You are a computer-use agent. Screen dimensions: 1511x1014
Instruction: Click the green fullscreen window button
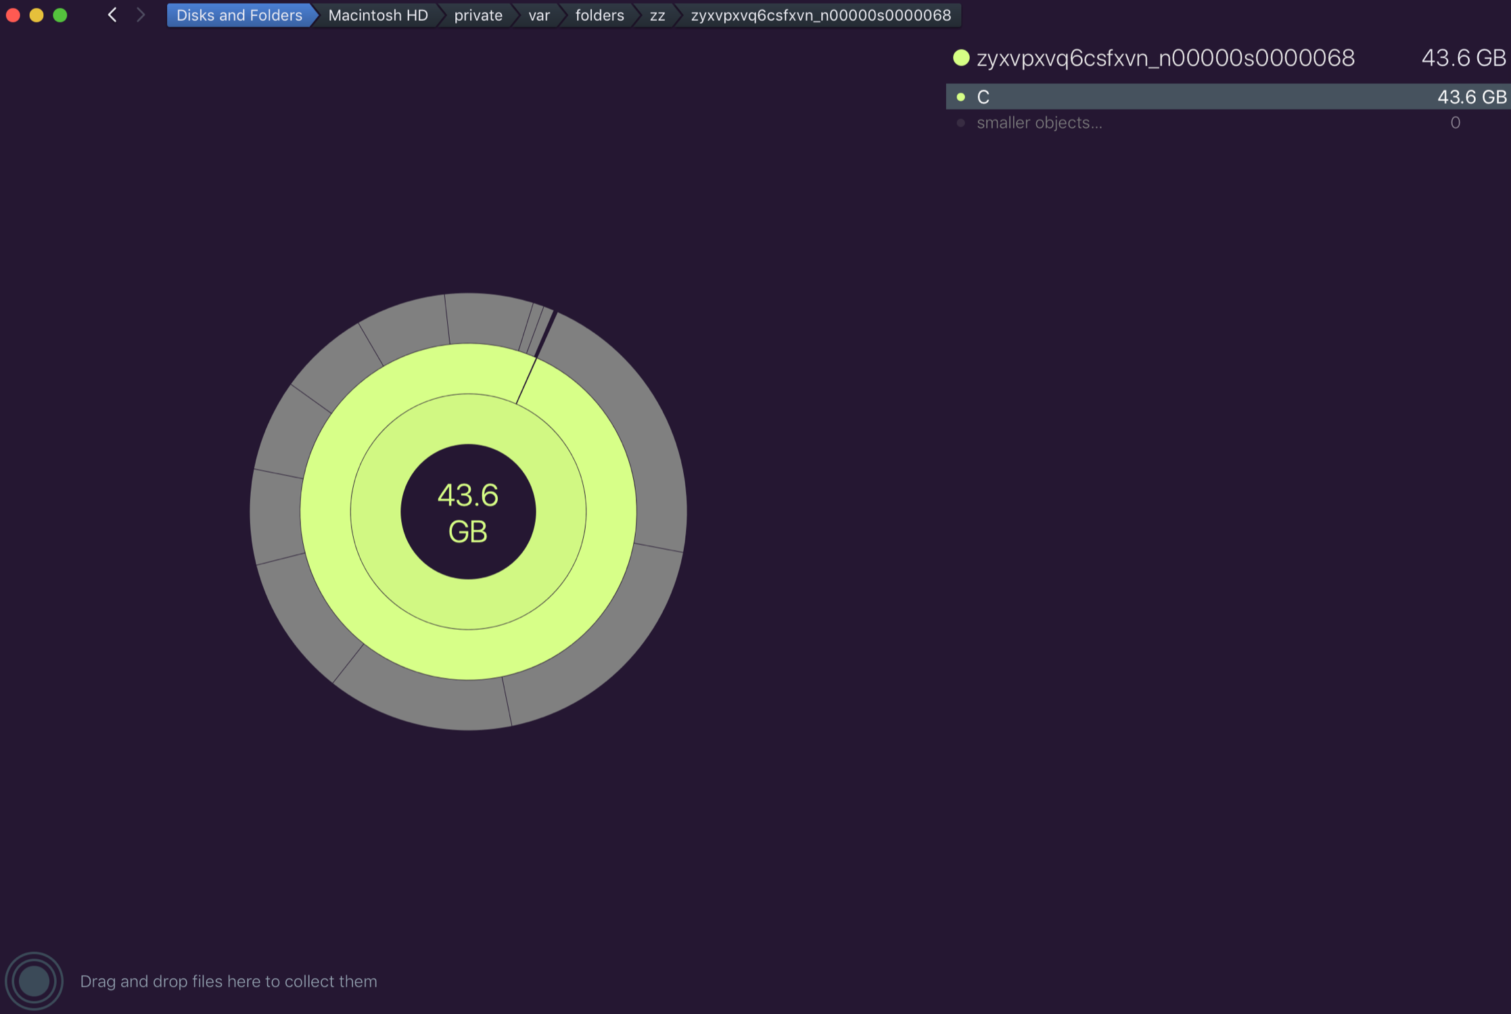point(60,15)
